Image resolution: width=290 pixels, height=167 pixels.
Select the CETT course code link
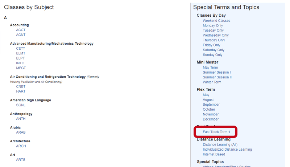coord(21,48)
